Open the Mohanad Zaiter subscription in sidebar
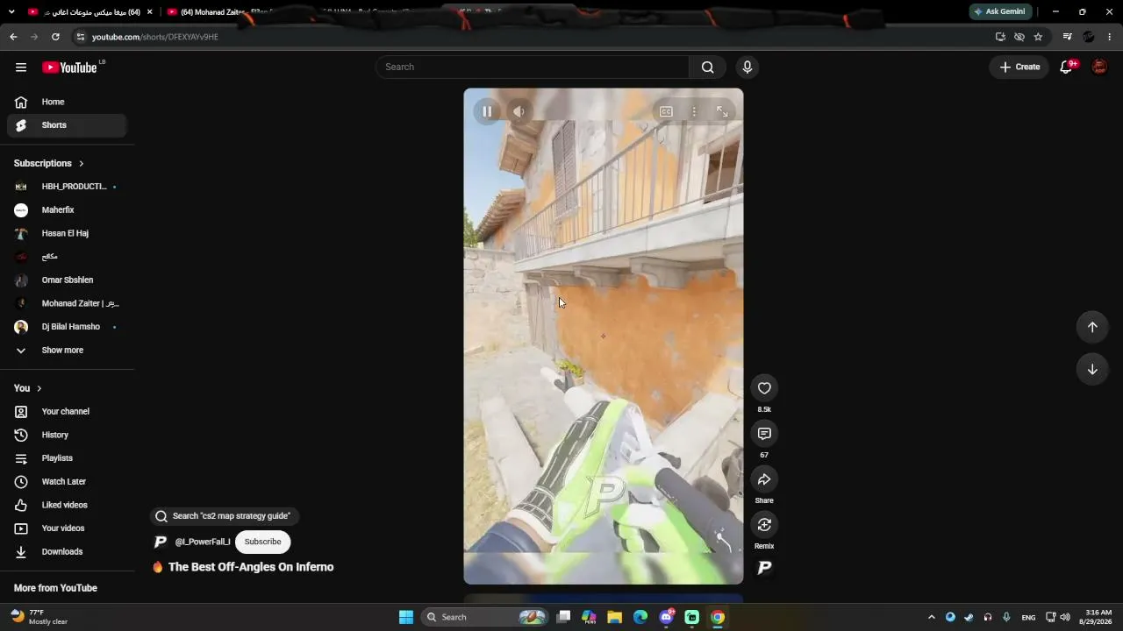The height and width of the screenshot is (631, 1123). coord(67,303)
